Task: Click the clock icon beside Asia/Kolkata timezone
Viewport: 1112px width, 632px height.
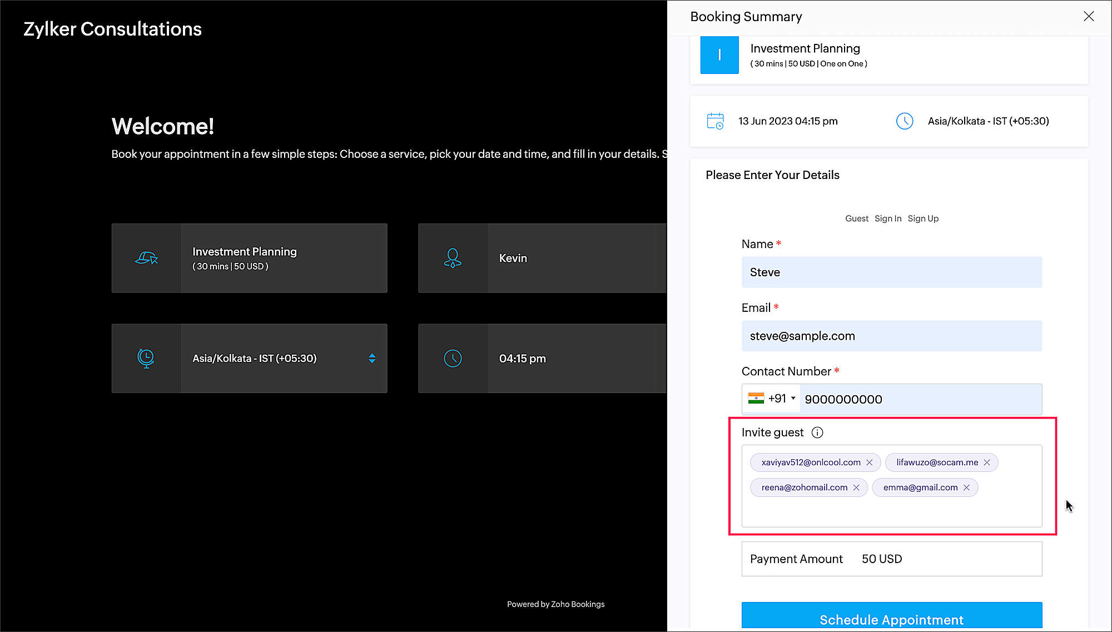Action: coord(904,121)
